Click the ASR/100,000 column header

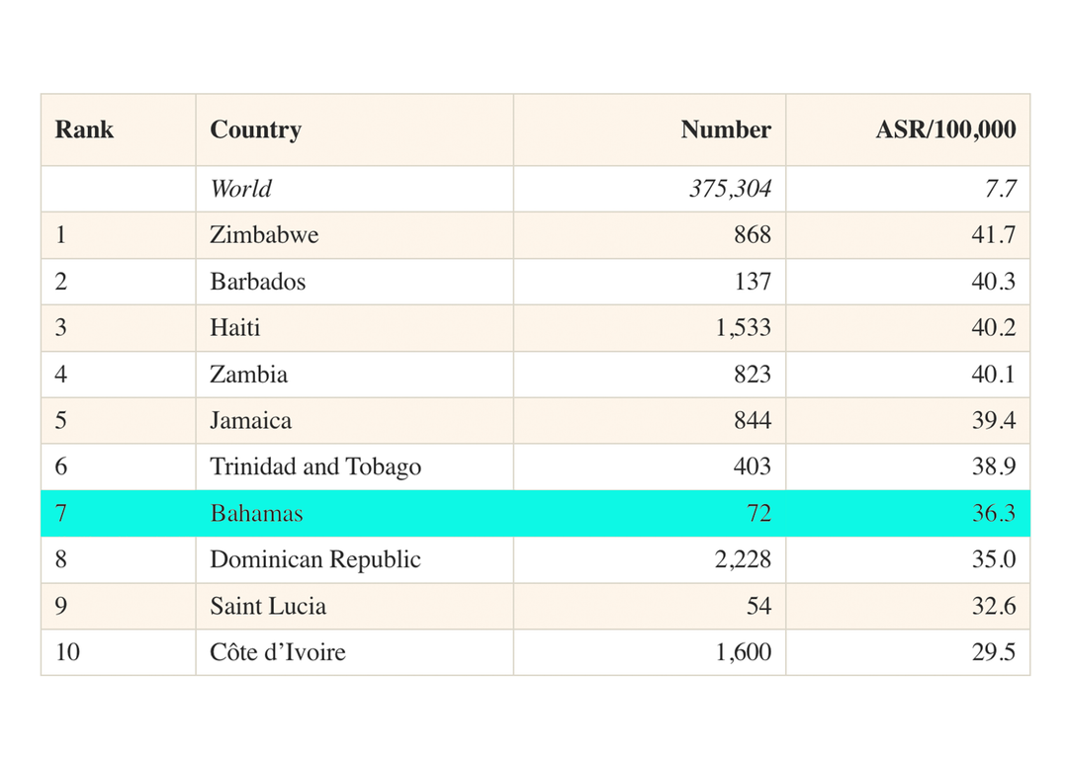(944, 129)
